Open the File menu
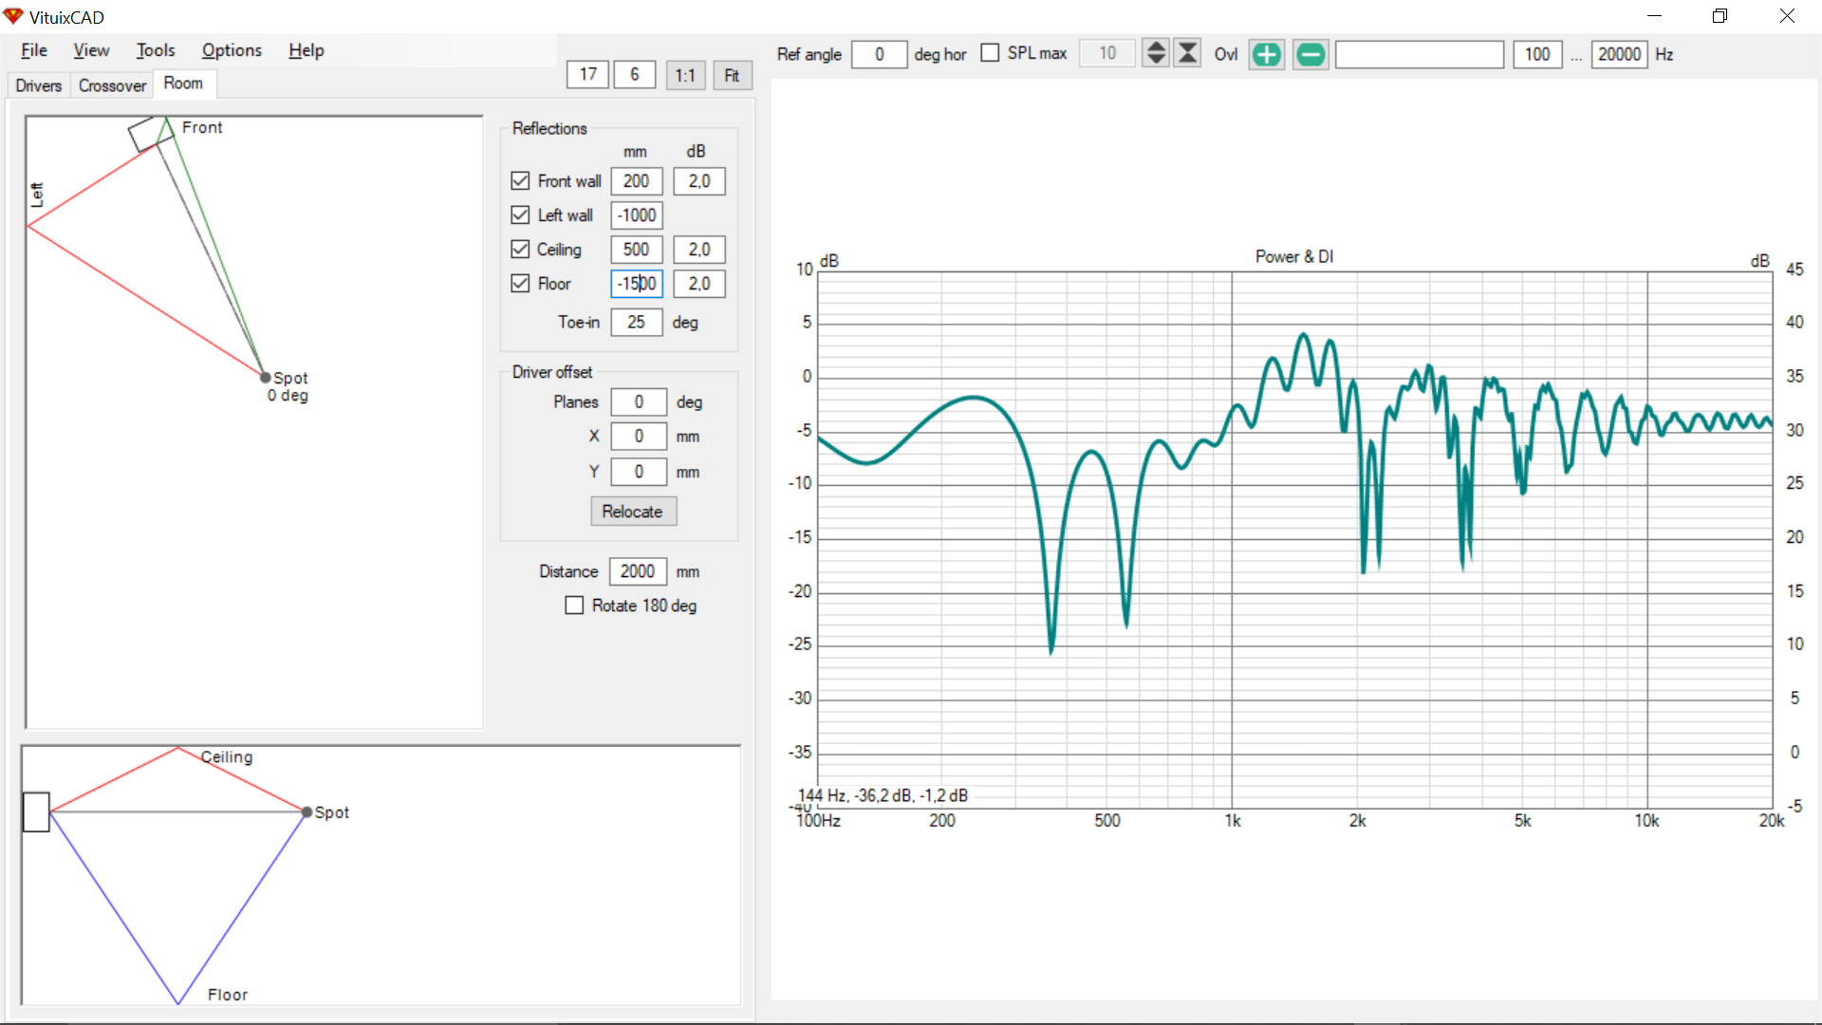Screen dimensions: 1822x1025 [34, 50]
